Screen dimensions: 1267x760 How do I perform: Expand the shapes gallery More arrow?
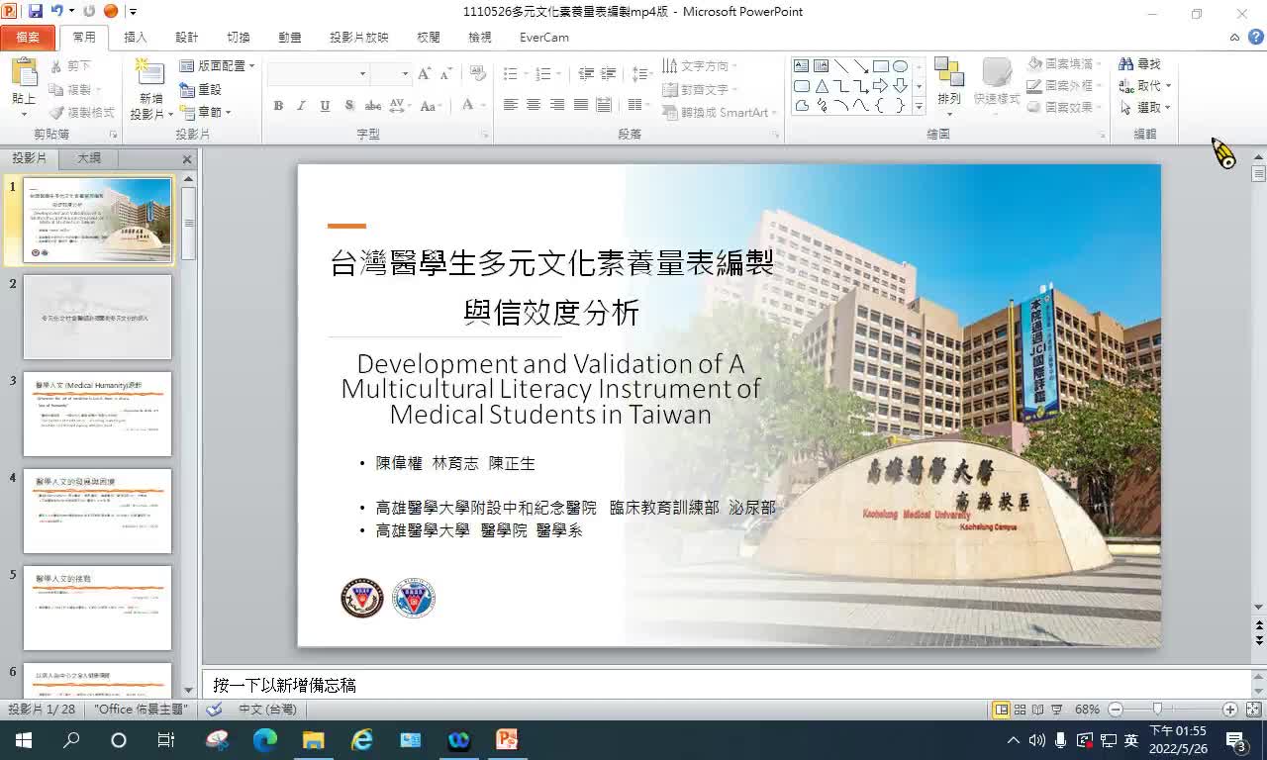[x=919, y=106]
